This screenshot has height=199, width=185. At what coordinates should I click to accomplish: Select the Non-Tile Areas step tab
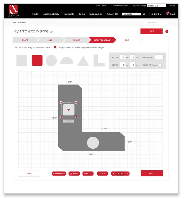point(102,40)
